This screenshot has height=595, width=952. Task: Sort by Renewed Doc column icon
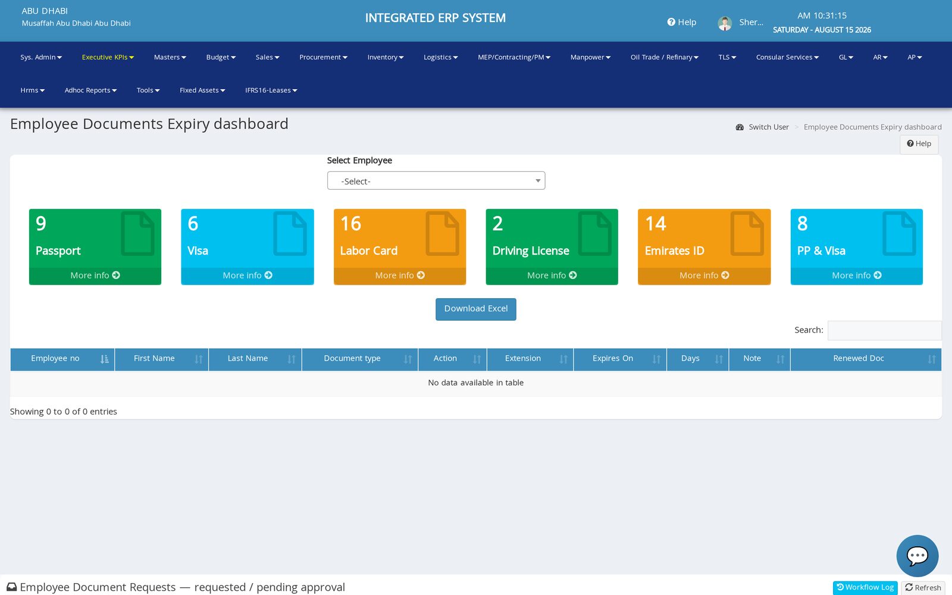click(x=932, y=359)
